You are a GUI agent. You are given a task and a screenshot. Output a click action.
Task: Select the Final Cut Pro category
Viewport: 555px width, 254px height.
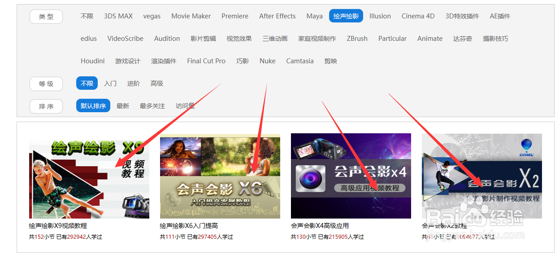pos(206,61)
